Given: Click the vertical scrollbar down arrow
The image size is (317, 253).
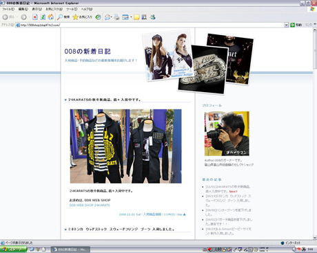Looking at the screenshot, I should tap(315, 237).
